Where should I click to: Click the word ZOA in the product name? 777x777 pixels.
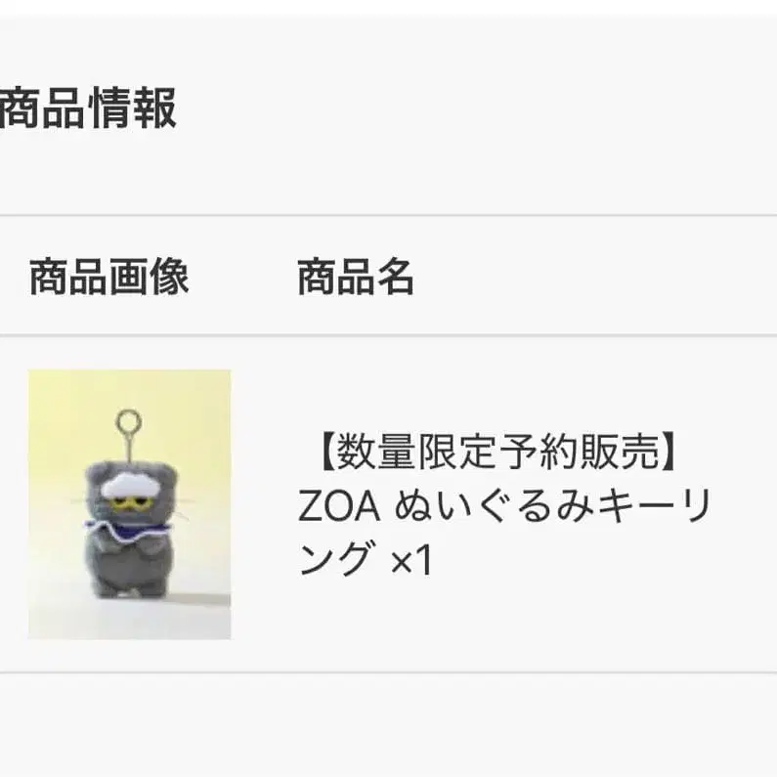(339, 506)
